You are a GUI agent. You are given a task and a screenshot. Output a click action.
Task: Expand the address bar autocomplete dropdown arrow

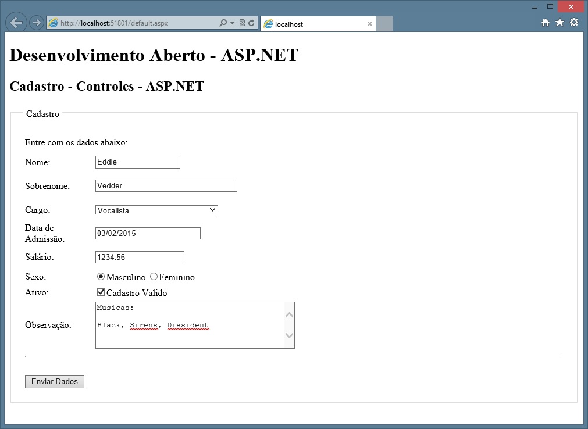click(x=233, y=23)
